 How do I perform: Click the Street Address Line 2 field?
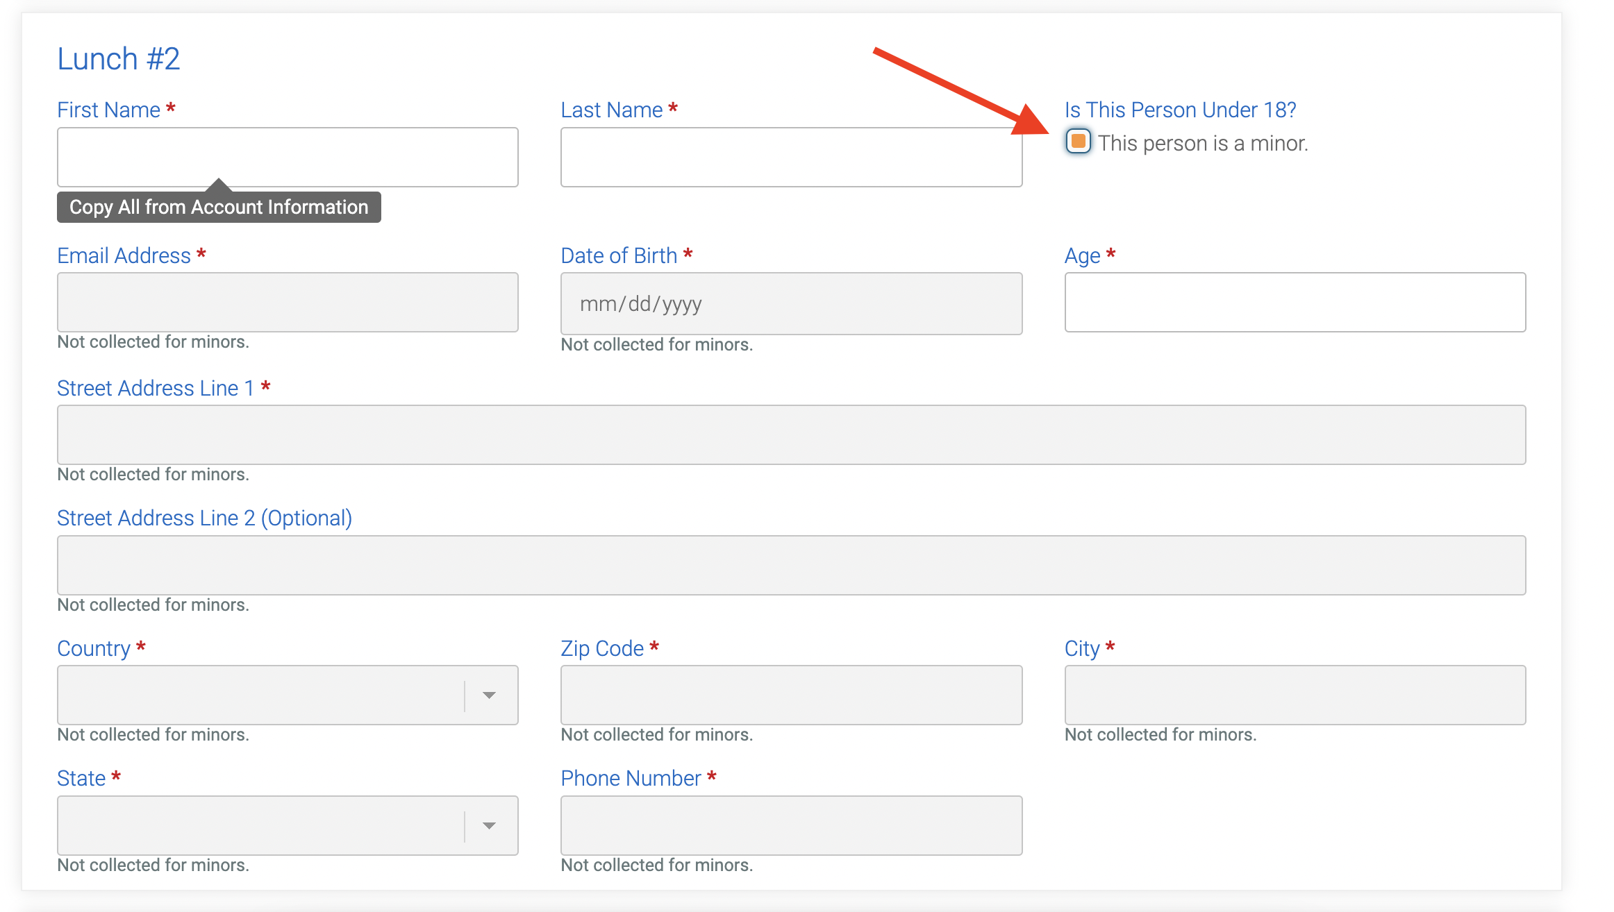pos(791,565)
